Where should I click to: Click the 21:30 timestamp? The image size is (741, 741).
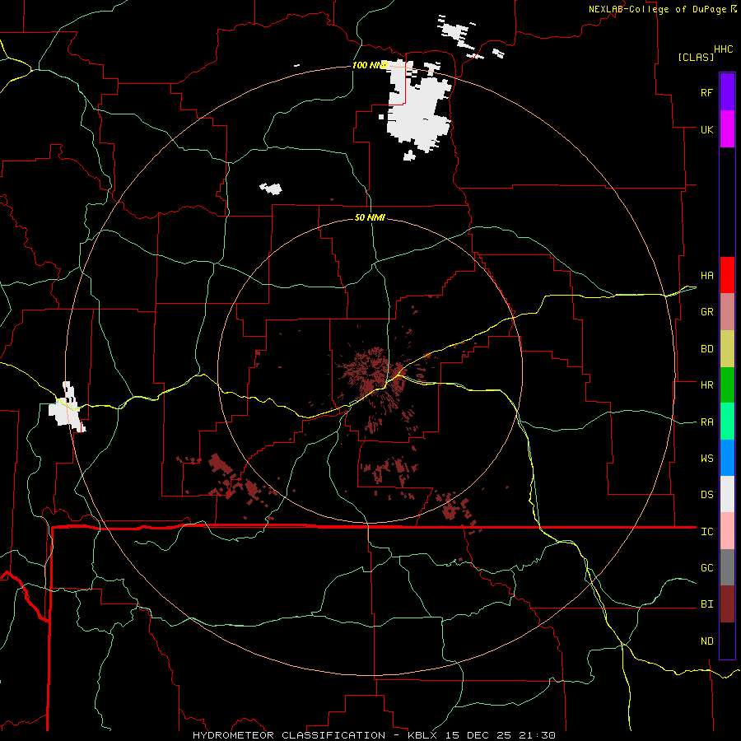[535, 735]
